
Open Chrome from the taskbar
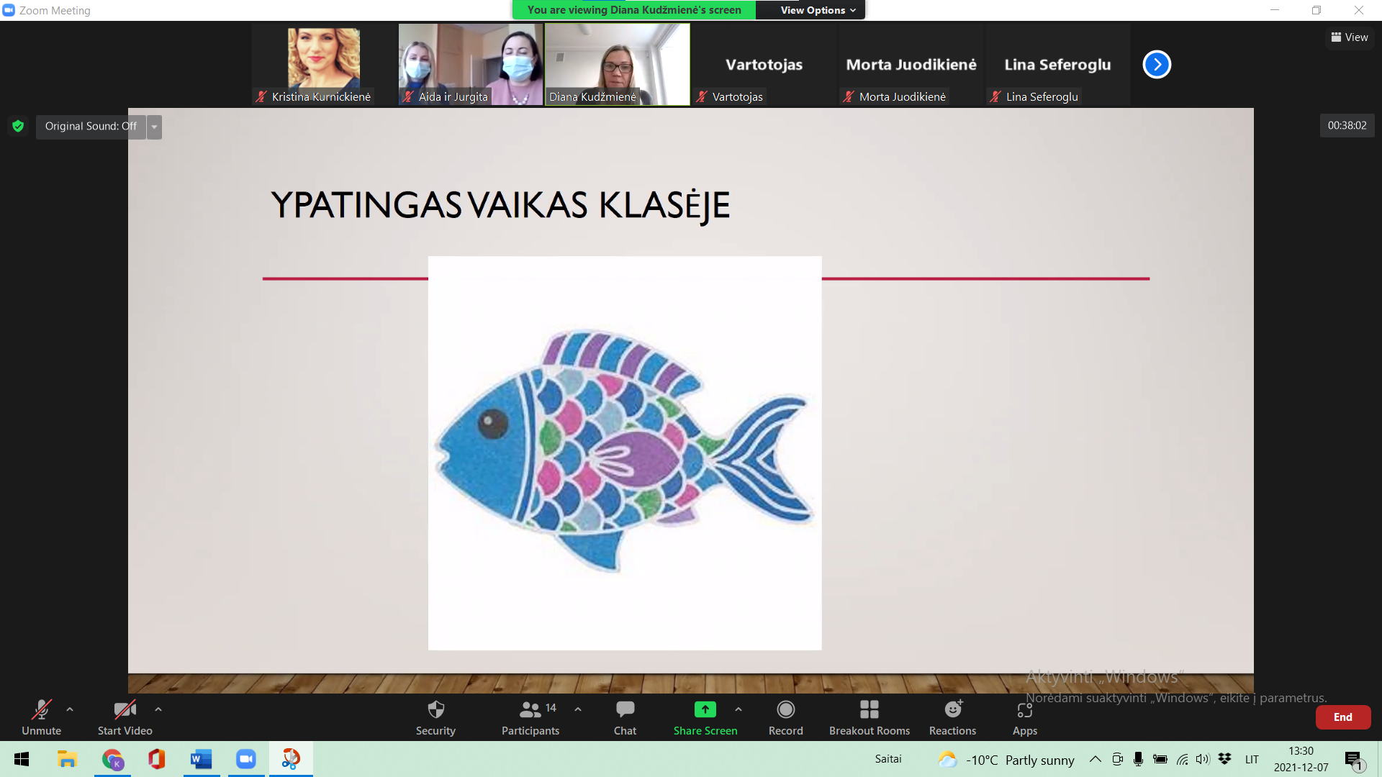coord(112,759)
